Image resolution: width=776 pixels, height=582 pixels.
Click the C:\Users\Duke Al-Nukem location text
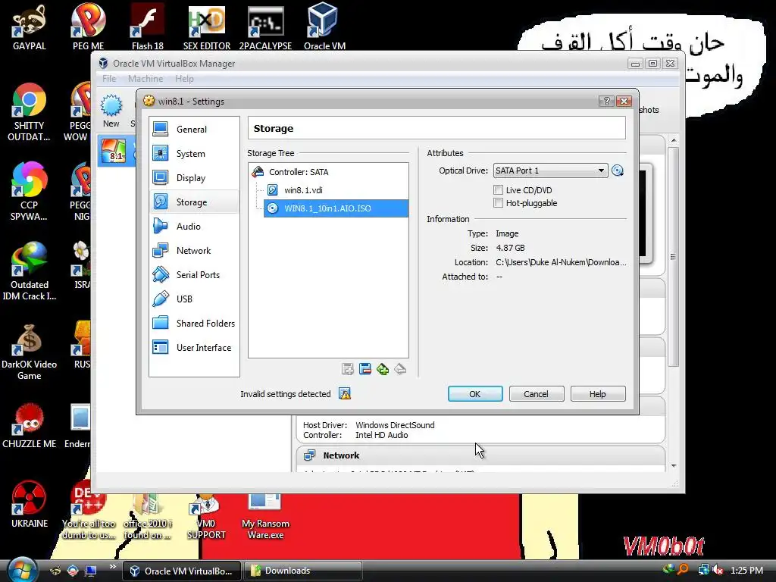[561, 262]
